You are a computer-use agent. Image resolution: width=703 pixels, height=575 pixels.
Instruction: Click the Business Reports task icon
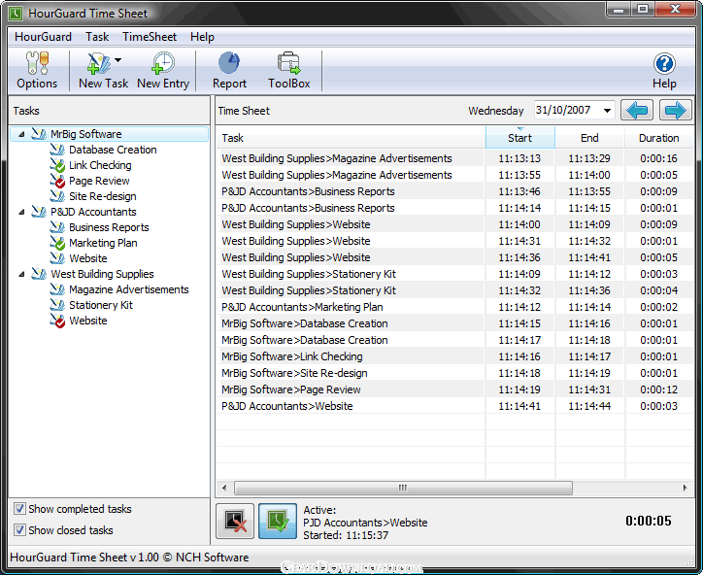pyautogui.click(x=57, y=227)
